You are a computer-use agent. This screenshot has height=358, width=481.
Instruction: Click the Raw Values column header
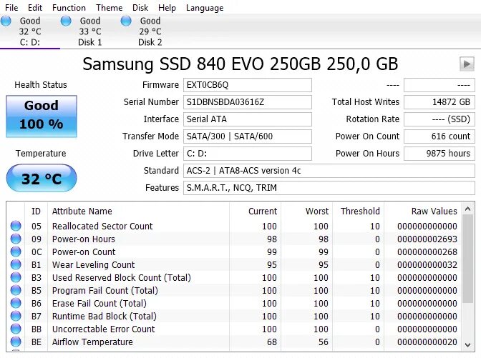click(x=422, y=212)
